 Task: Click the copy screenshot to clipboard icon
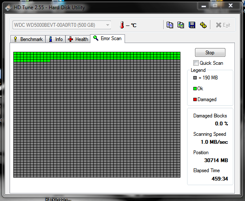(x=181, y=25)
